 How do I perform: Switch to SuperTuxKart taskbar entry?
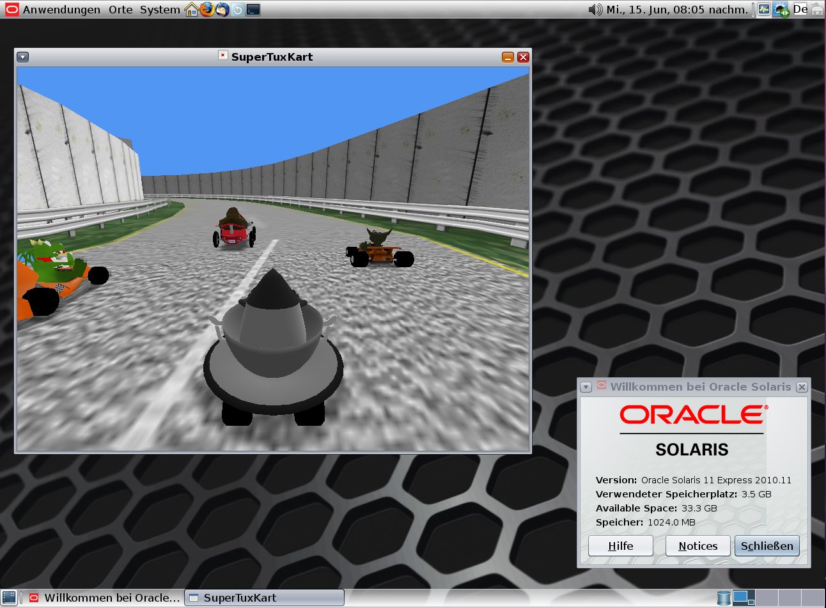tap(265, 598)
